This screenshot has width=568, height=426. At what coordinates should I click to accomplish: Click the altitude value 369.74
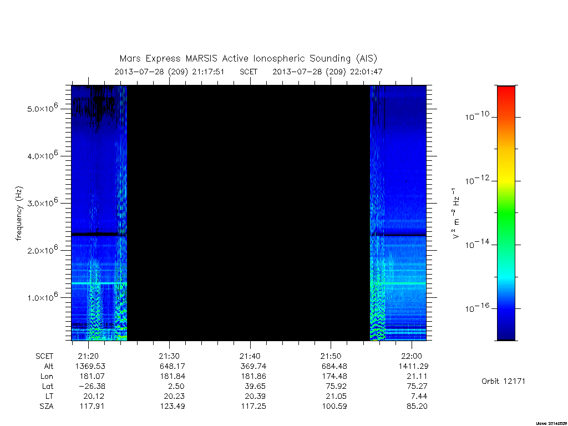click(x=253, y=366)
